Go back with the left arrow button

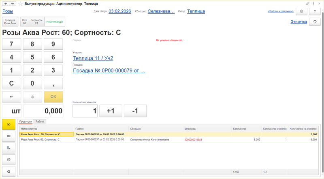tap(6, 4)
